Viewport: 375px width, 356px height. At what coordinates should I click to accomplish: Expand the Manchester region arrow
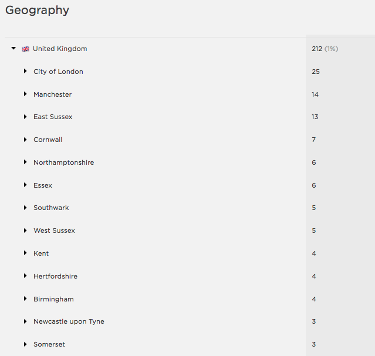click(25, 94)
